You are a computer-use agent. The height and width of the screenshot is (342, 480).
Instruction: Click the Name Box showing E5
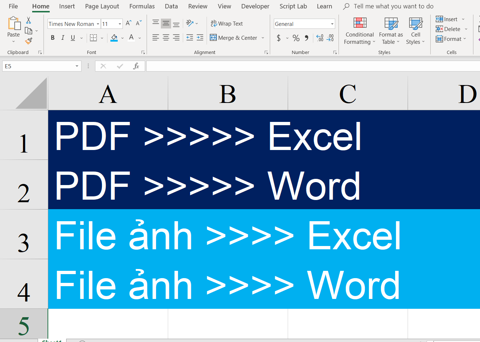(38, 66)
